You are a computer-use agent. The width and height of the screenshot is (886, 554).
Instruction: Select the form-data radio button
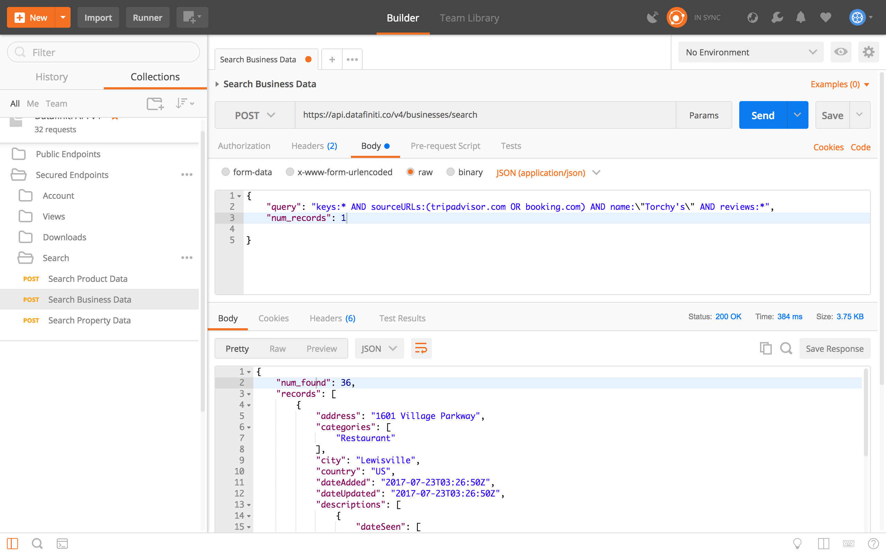[226, 172]
